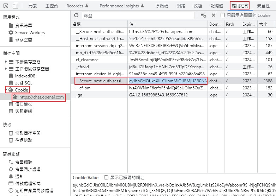The height and width of the screenshot is (196, 276).
Task: Switch to Recorder tab
Action: click(77, 6)
